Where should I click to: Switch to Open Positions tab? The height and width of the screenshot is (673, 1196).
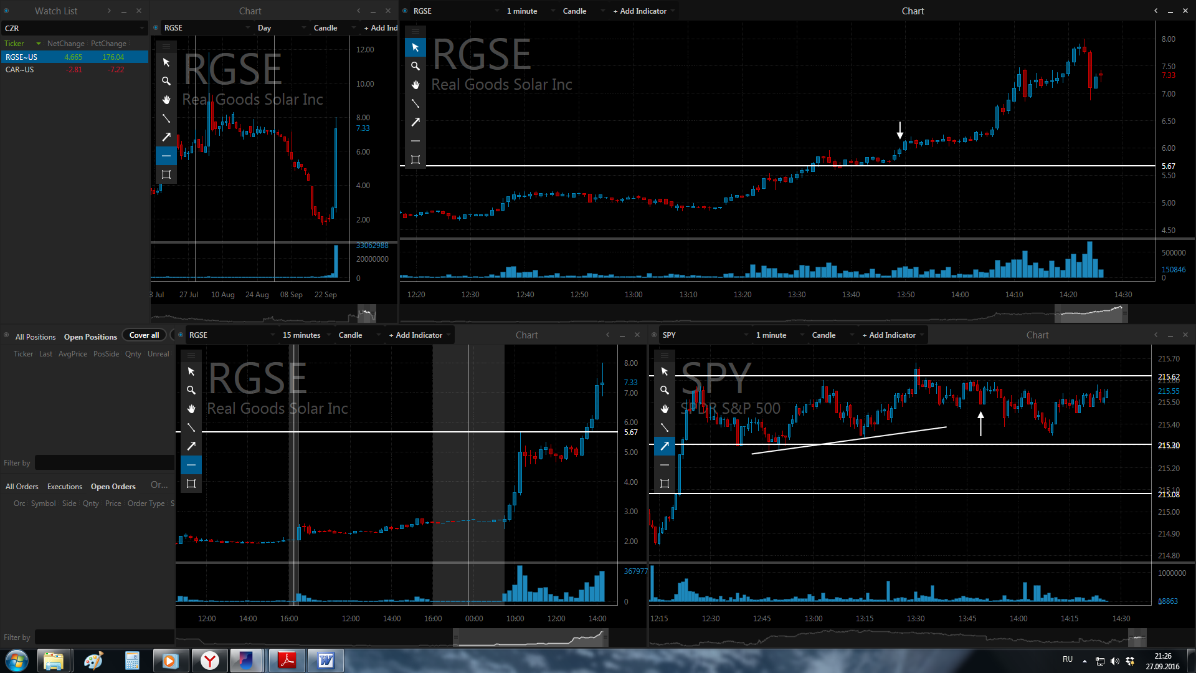coord(90,336)
